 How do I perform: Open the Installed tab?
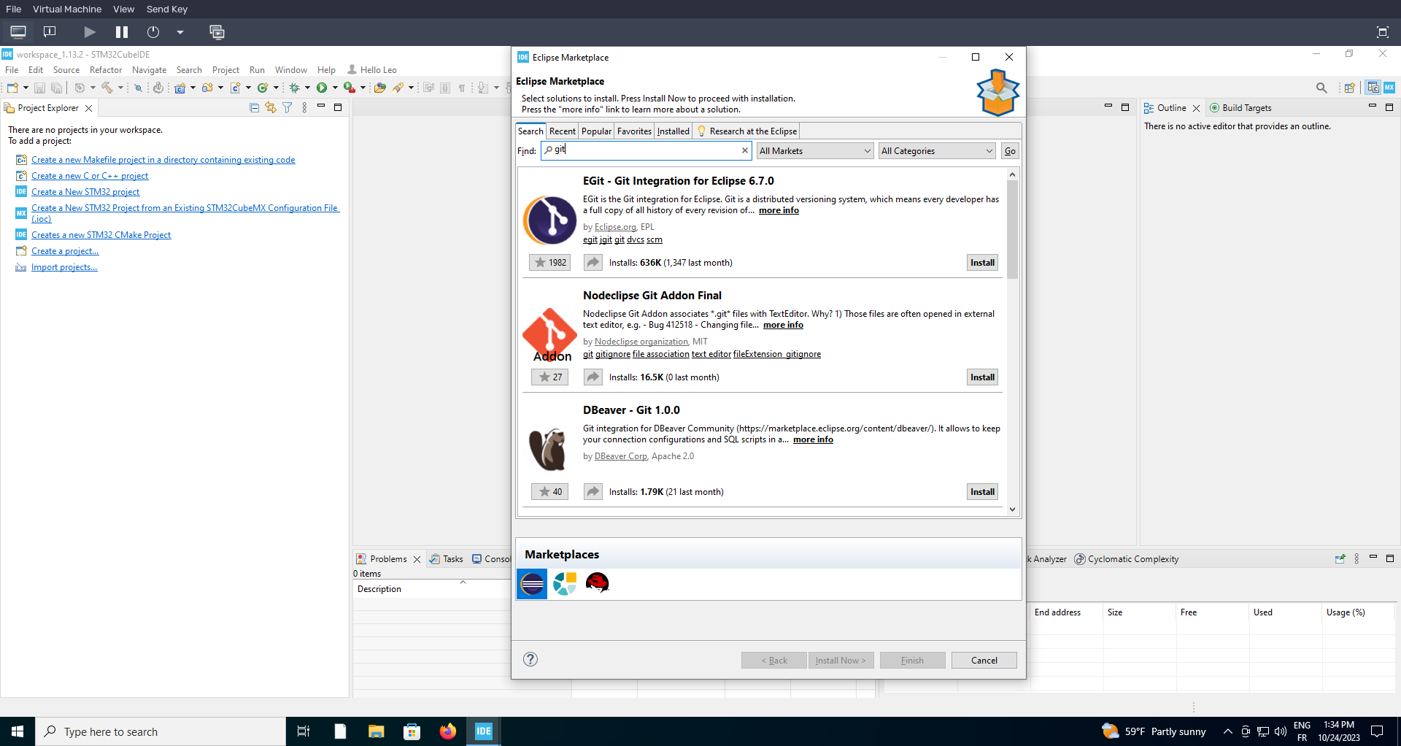673,131
